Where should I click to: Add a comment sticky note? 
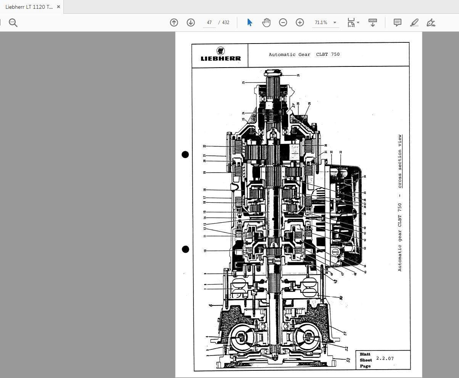click(x=397, y=23)
